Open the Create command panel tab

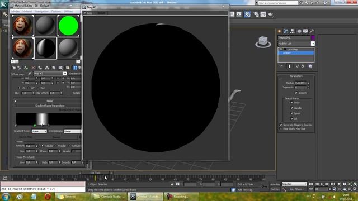pos(280,31)
